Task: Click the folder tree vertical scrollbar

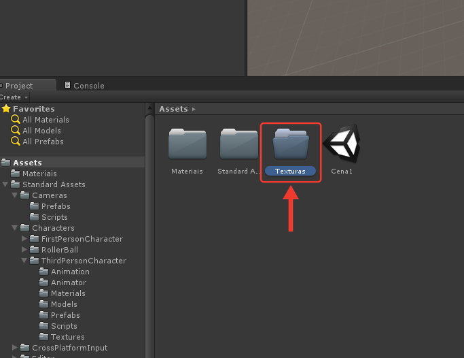Action: (x=149, y=236)
